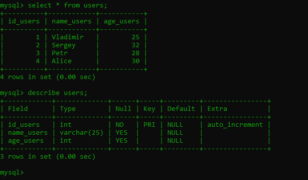Click the 'select * from users;' command text
This screenshot has height=180, width=308.
click(68, 5)
